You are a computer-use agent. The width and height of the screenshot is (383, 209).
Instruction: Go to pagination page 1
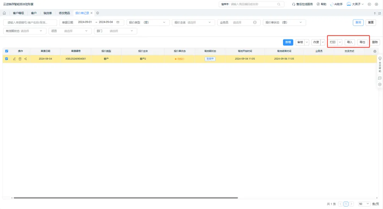pyautogui.click(x=346, y=204)
